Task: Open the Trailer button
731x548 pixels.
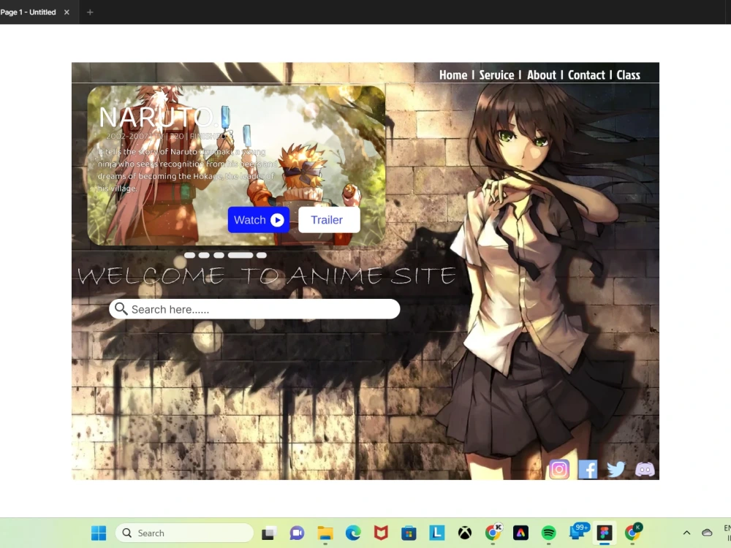Action: point(328,219)
